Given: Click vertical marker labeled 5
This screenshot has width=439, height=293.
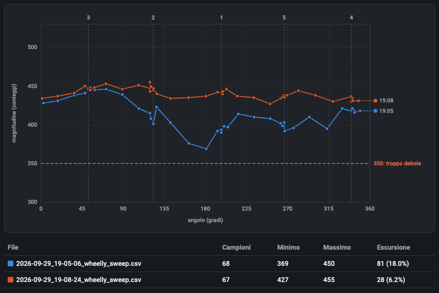Looking at the screenshot, I should 284,18.
